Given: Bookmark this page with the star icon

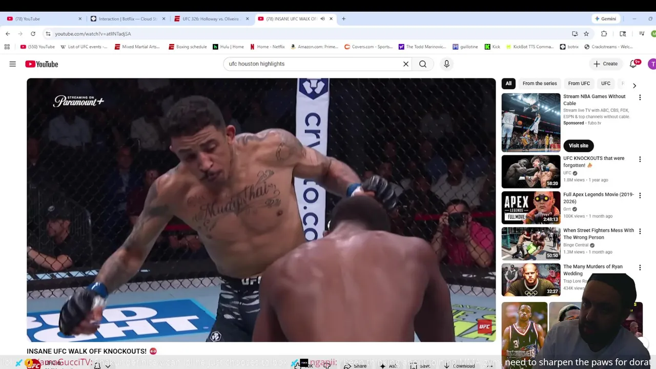Looking at the screenshot, I should coord(586,34).
